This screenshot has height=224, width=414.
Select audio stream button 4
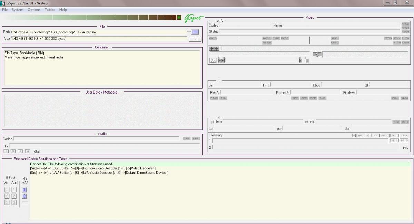point(28,151)
